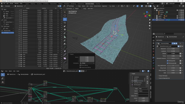The image size is (185, 104).
Task: Hide Light object via its eye icon
Action: point(179,14)
